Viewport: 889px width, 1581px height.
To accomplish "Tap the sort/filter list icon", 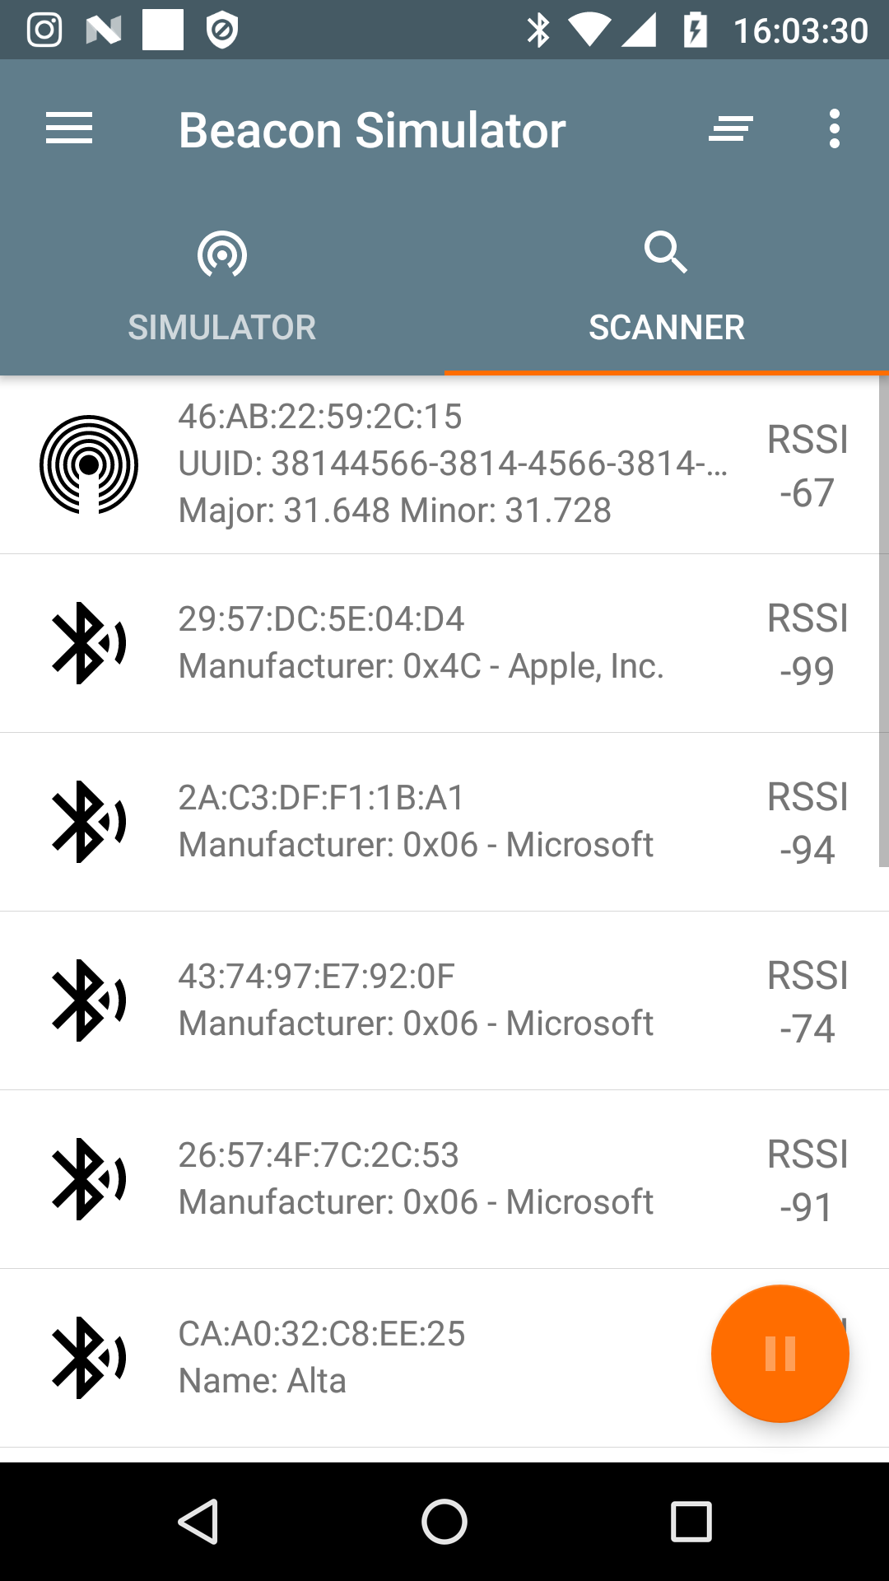I will (x=731, y=129).
